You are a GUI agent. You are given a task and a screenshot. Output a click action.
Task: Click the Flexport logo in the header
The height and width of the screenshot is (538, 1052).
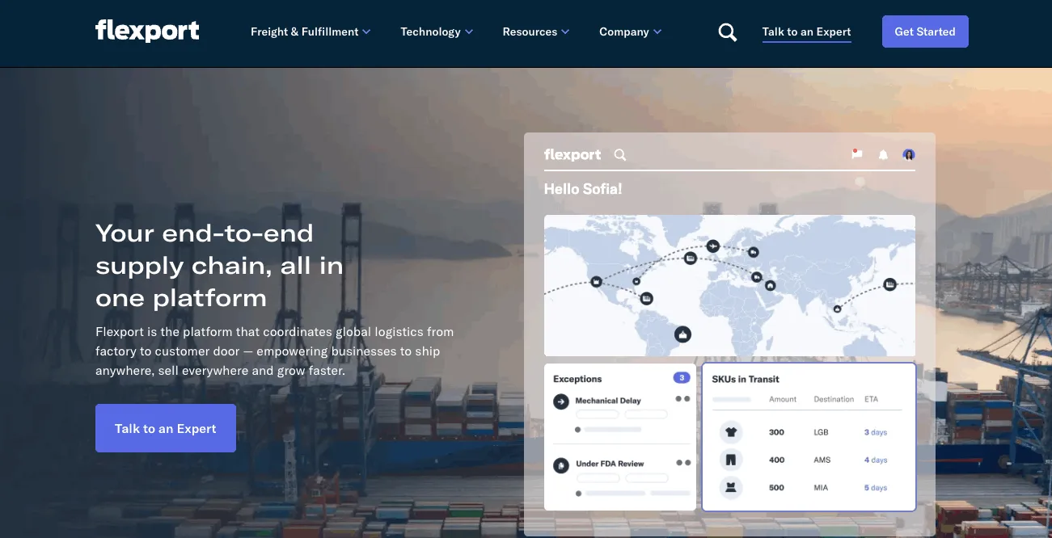(147, 31)
